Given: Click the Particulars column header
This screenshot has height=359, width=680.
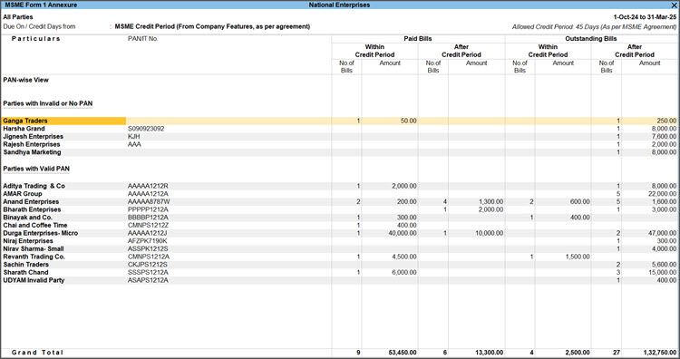Looking at the screenshot, I should (x=36, y=39).
